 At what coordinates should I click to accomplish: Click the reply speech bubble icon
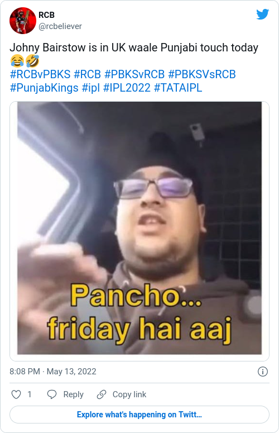(52, 394)
